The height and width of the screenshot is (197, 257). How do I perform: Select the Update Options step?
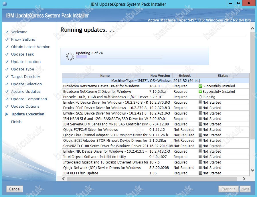click(25, 106)
